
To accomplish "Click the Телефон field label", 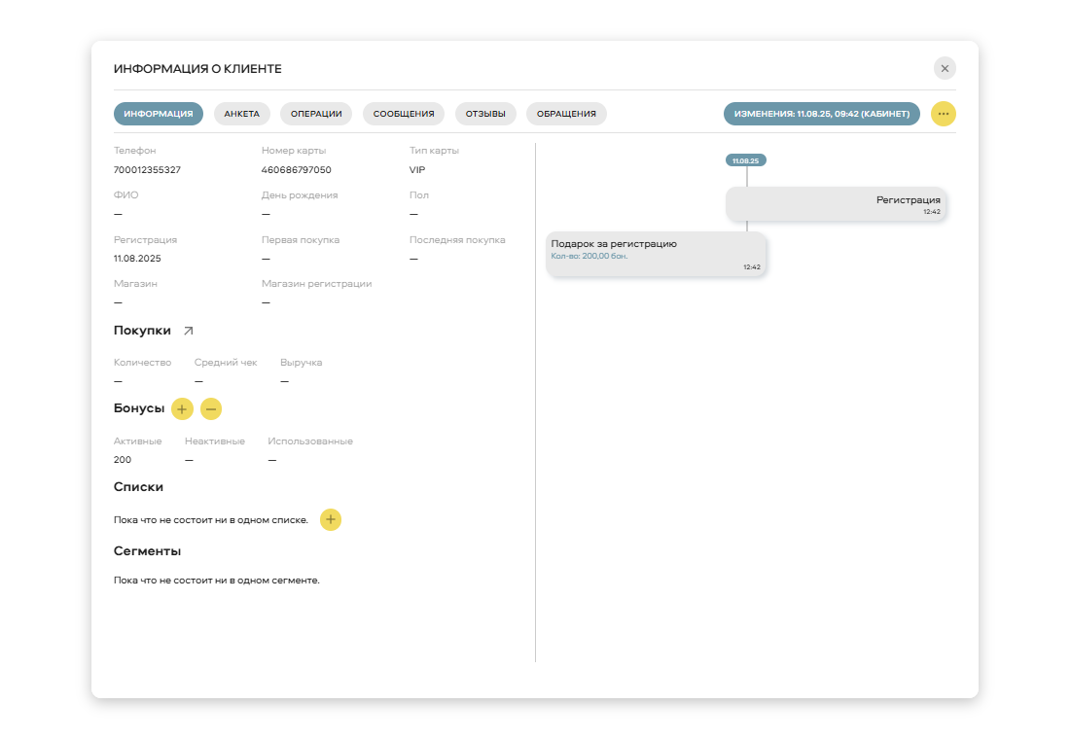I will click(135, 151).
